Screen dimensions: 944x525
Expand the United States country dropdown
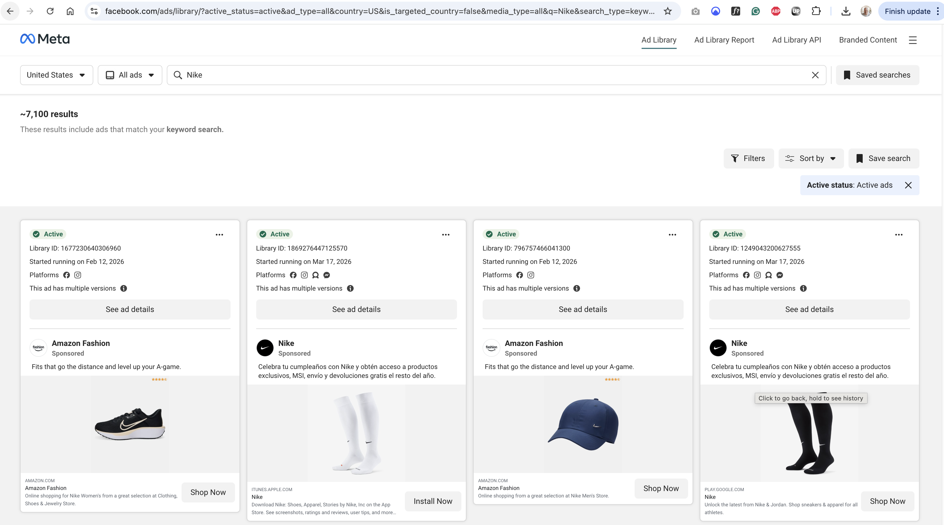(57, 75)
